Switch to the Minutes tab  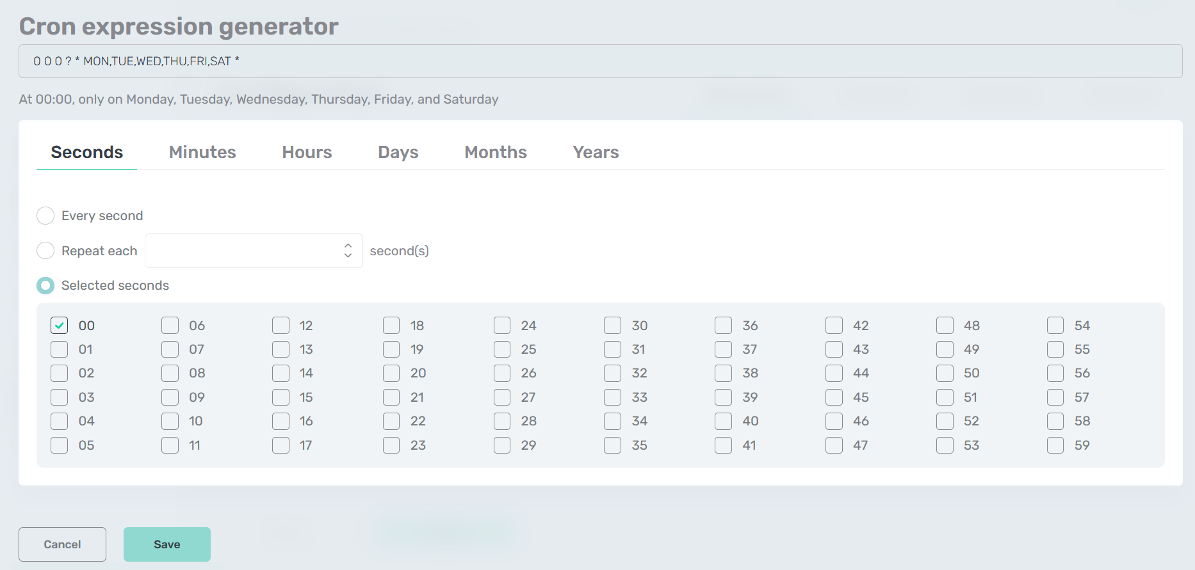[x=202, y=152]
